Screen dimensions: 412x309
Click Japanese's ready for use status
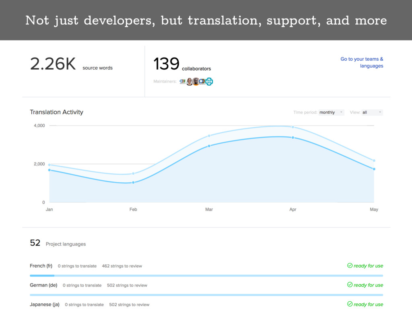[x=368, y=304]
